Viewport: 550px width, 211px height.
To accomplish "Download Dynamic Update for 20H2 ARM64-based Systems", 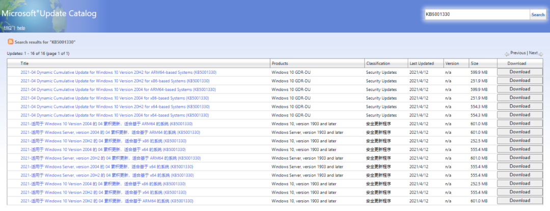I will [519, 72].
